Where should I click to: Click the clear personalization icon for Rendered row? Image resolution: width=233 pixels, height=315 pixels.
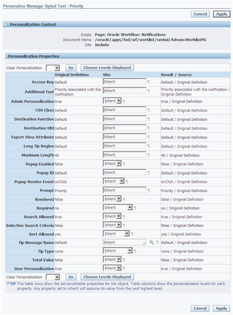pyautogui.click(x=124, y=199)
